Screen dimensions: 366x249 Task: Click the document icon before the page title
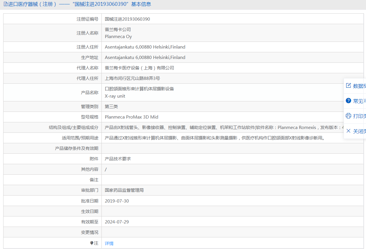tap(5, 4)
